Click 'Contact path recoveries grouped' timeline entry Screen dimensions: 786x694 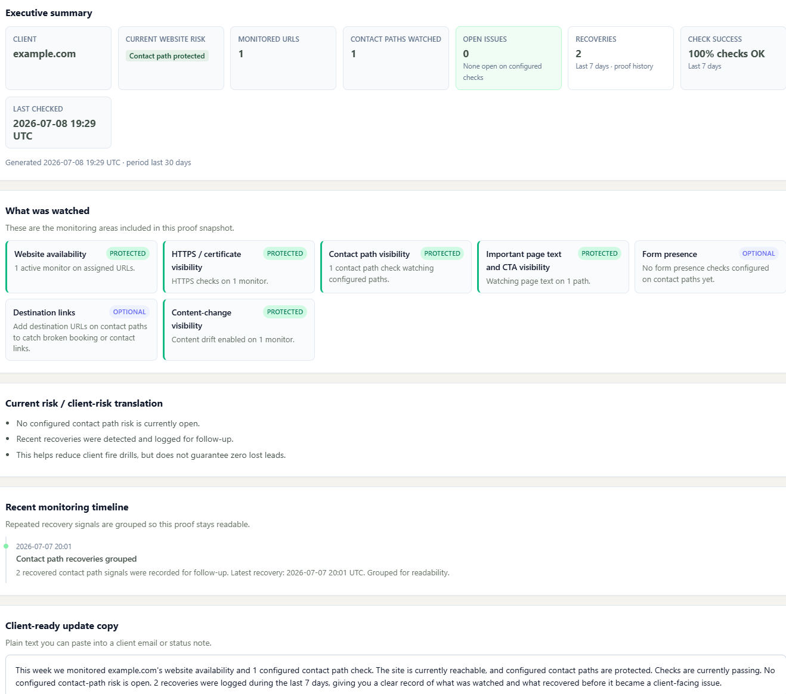tap(76, 559)
